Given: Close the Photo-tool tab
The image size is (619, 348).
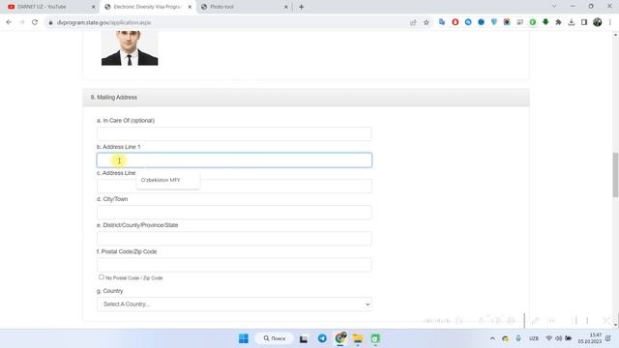Looking at the screenshot, I should pyautogui.click(x=286, y=7).
